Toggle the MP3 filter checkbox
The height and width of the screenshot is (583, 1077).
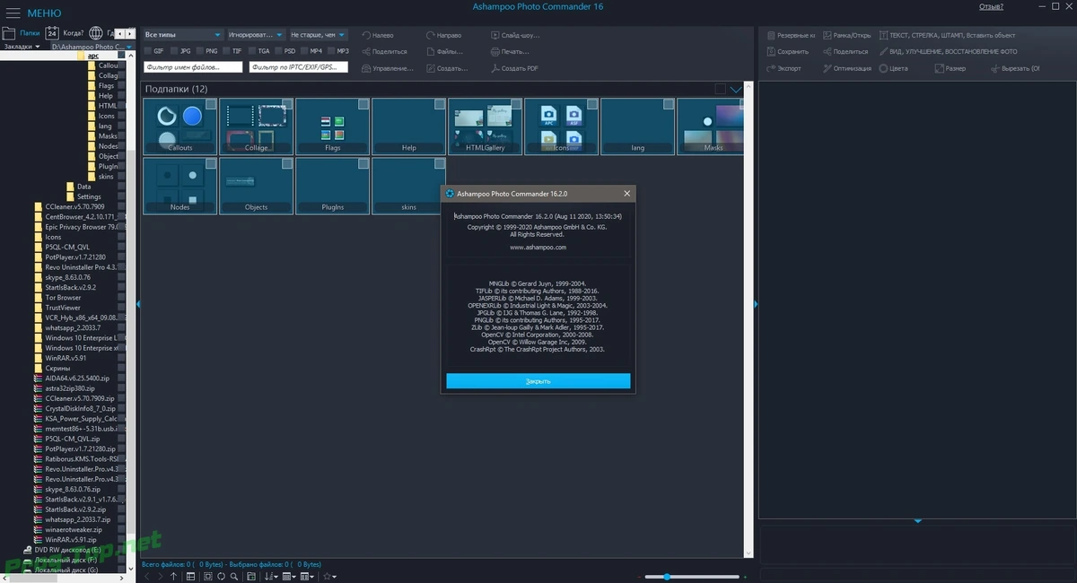click(331, 51)
